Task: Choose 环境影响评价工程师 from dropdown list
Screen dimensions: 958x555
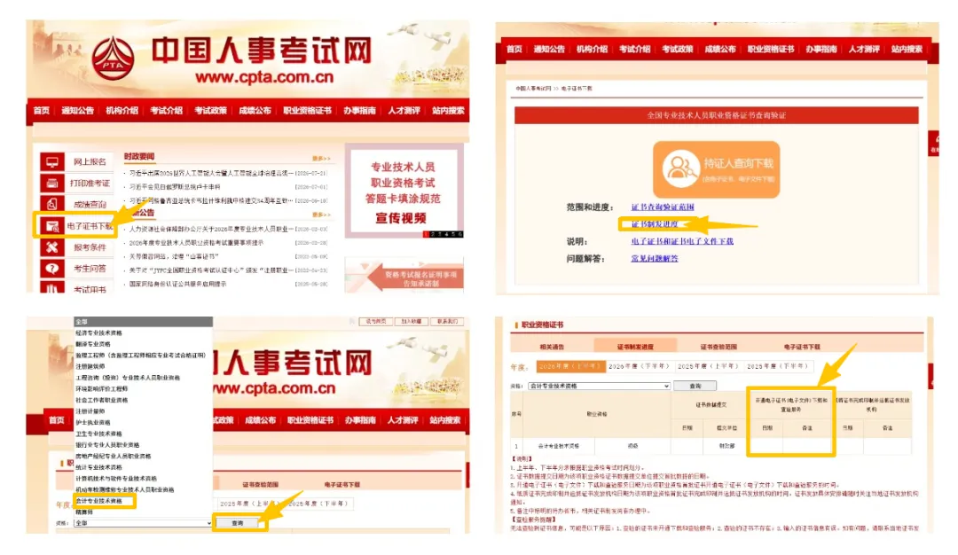Action: click(142, 388)
